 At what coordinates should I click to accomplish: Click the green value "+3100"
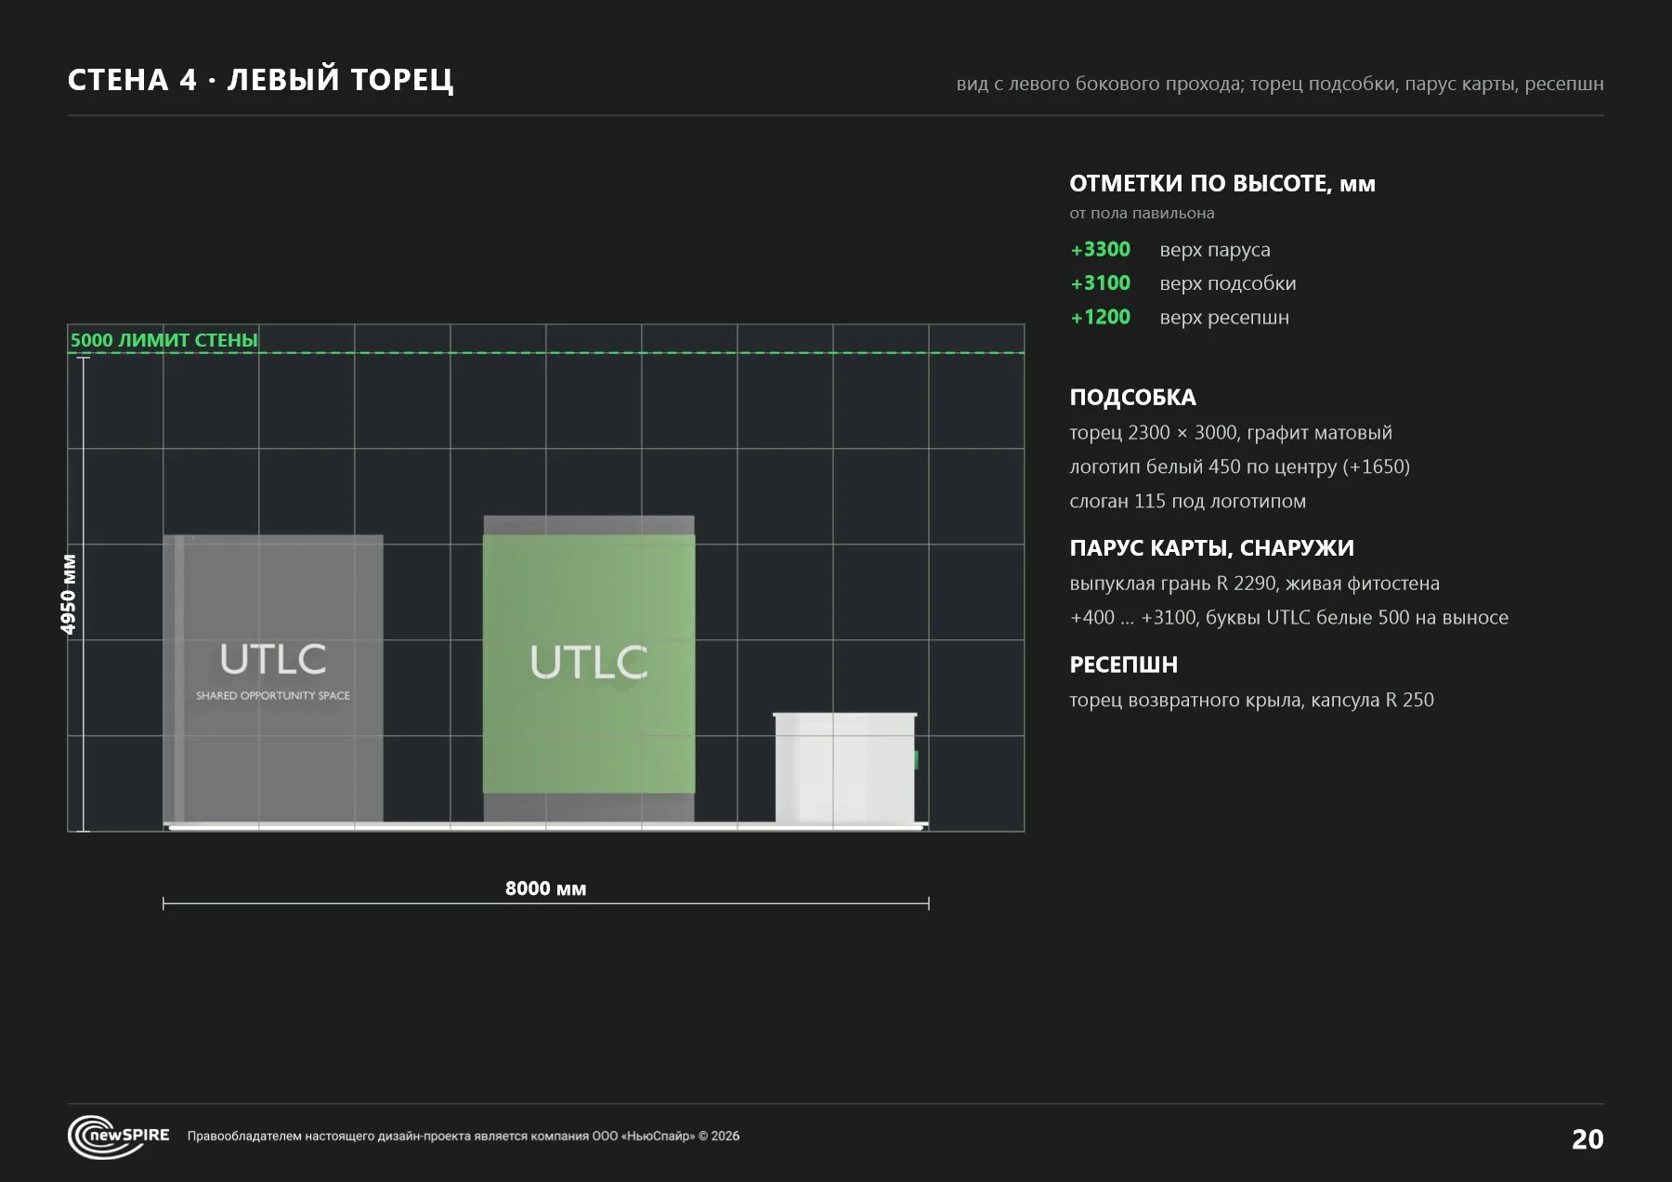pos(1101,282)
